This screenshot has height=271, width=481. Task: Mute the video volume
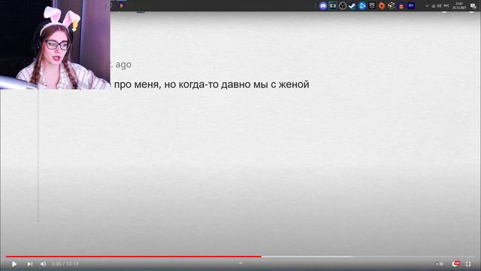44,264
